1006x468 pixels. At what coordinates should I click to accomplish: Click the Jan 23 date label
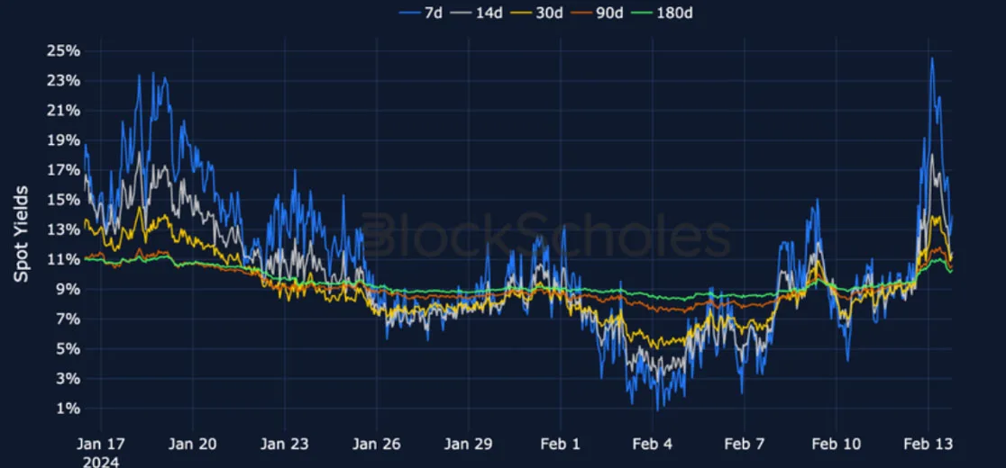point(285,445)
